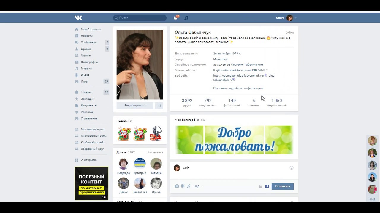The image size is (380, 213).
Task: Click the VK logo in header
Action: [x=78, y=18]
